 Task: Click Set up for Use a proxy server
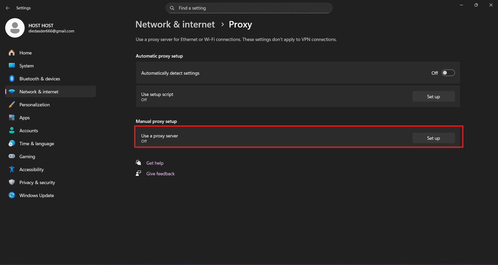434,138
